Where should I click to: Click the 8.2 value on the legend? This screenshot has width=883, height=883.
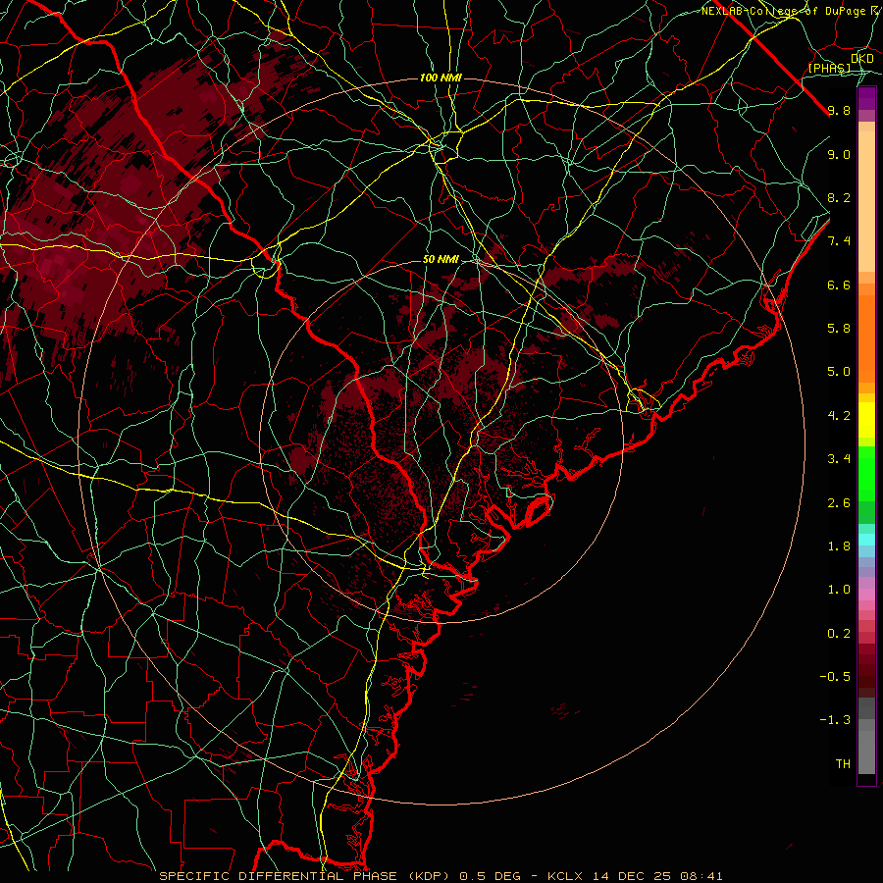839,197
